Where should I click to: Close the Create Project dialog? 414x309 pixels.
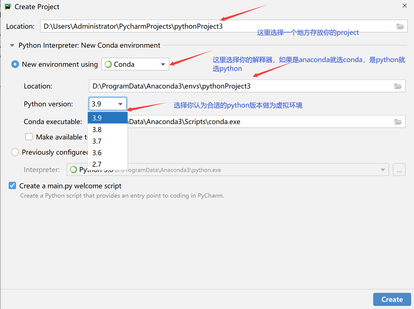point(405,6)
